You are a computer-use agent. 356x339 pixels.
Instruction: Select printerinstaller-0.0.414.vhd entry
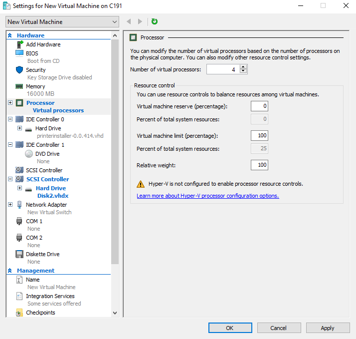click(x=70, y=136)
